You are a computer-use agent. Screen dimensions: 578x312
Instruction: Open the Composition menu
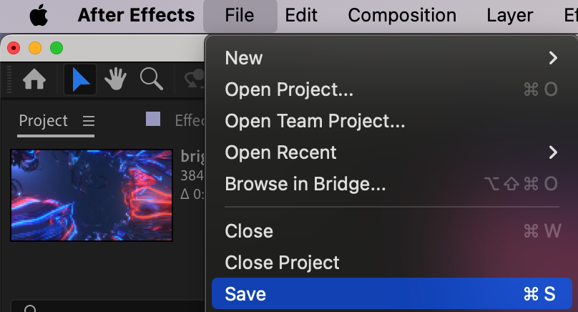click(x=402, y=15)
